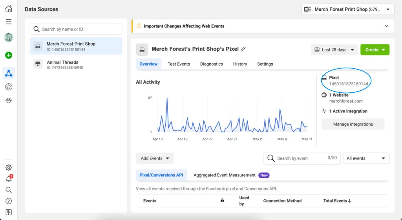The image size is (402, 220).
Task: Open the green Create dropdown
Action: click(x=375, y=50)
